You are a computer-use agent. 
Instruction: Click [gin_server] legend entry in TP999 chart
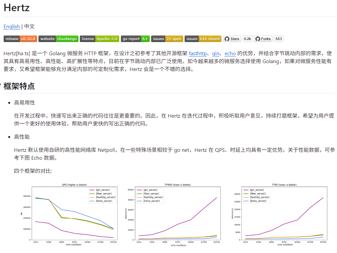(147, 190)
